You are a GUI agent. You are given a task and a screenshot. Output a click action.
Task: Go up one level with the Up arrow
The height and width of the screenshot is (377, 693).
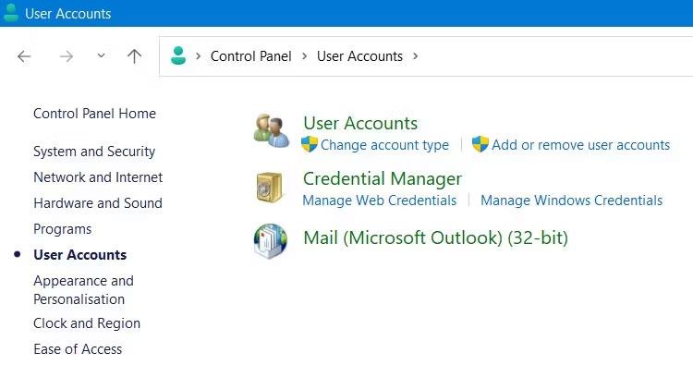134,56
